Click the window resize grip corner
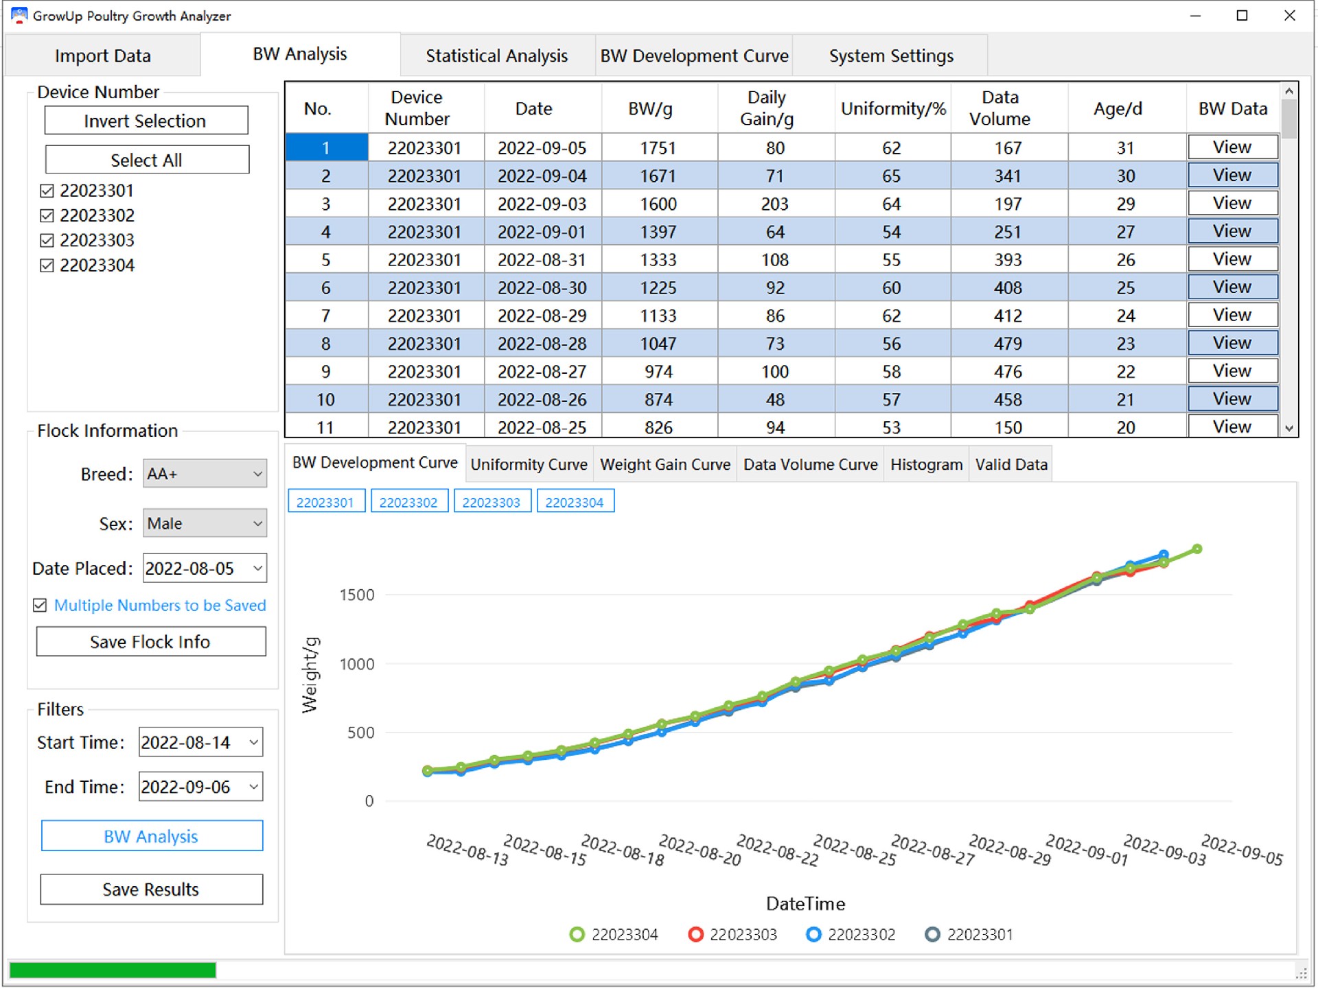Image resolution: width=1318 pixels, height=989 pixels. coord(1301,973)
